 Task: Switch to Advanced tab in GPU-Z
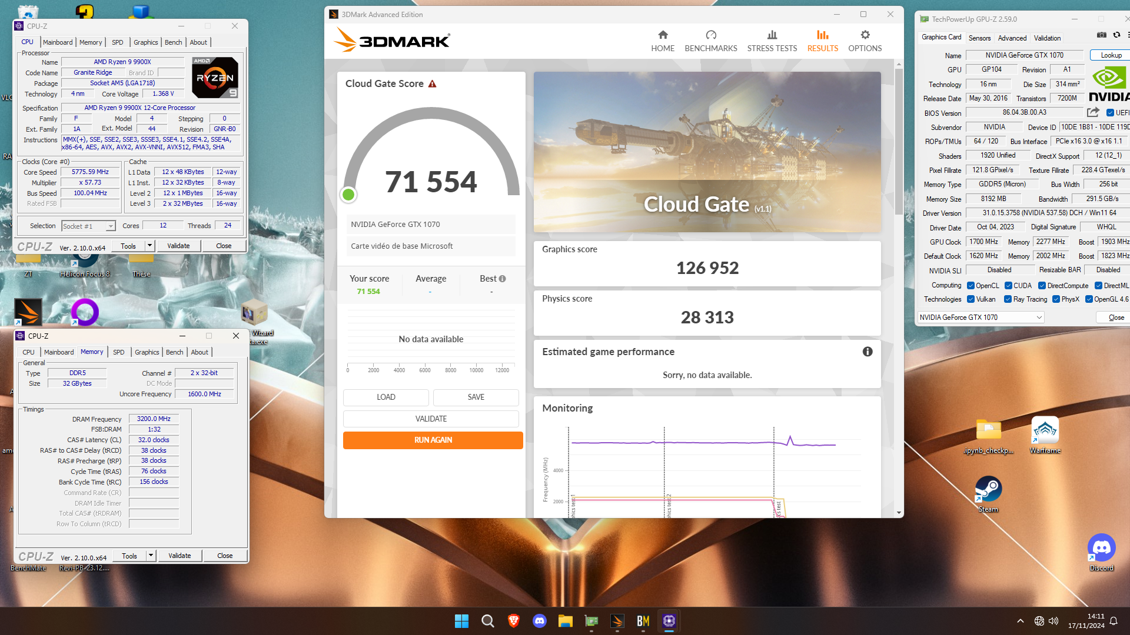point(1012,38)
